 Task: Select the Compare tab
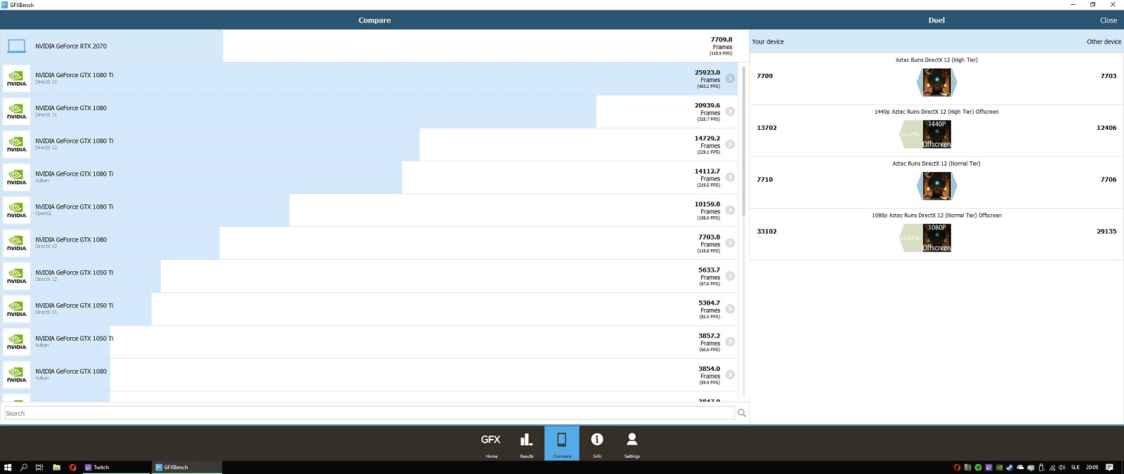click(x=562, y=443)
